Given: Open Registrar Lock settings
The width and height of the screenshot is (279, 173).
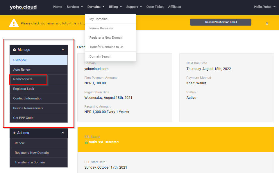Looking at the screenshot, I should point(24,89).
